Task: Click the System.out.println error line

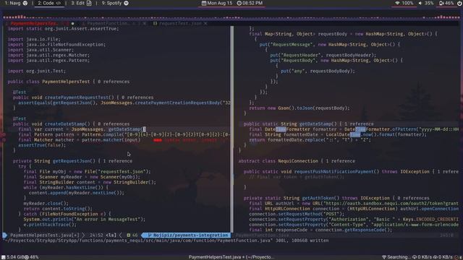Action: [84, 220]
